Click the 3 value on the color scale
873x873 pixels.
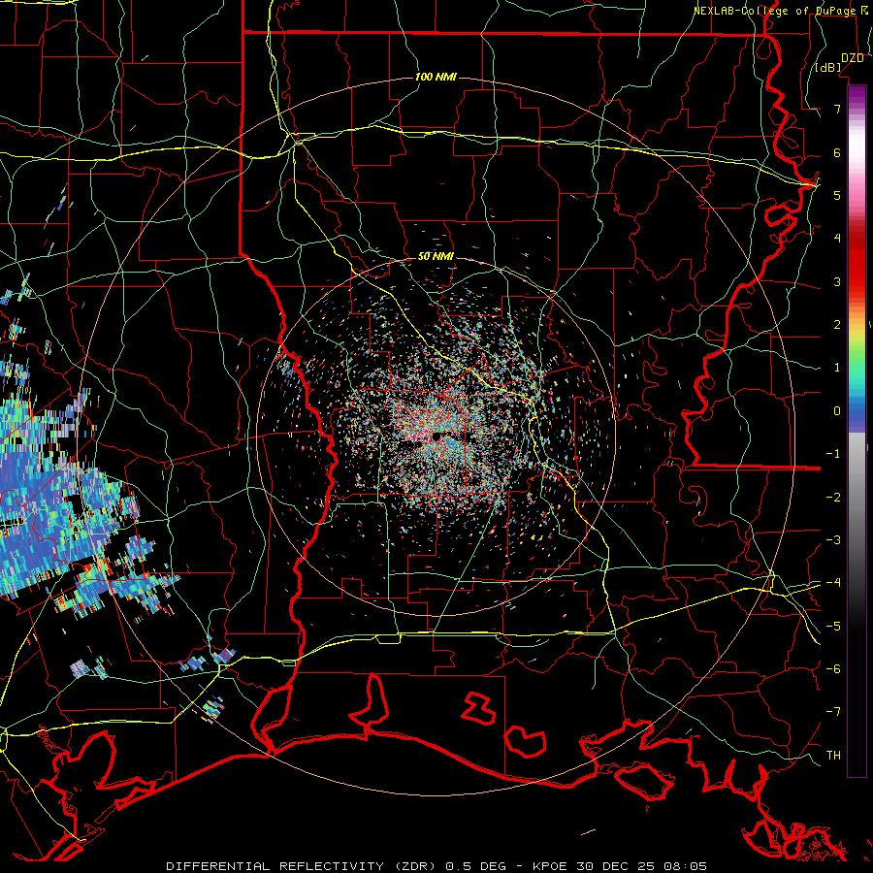coord(837,281)
